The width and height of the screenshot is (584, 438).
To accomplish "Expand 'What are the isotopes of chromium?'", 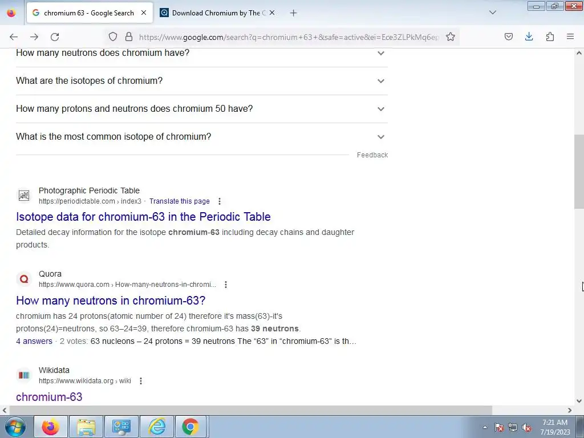I will [201, 81].
